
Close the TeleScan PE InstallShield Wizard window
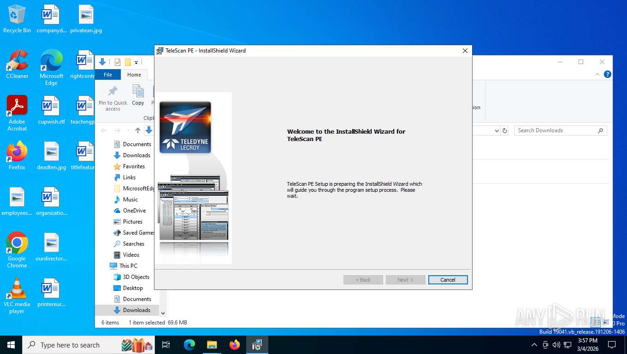tap(465, 51)
